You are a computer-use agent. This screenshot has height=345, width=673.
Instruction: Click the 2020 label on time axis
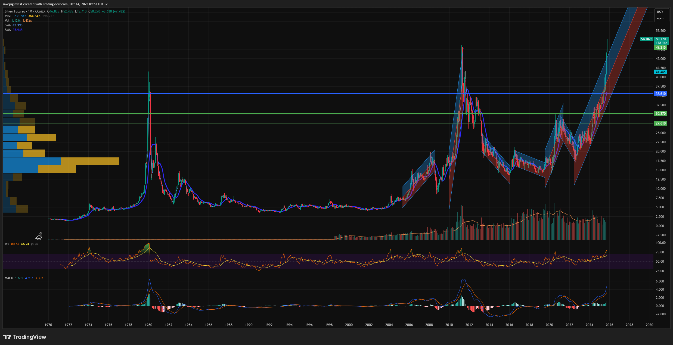tap(549, 325)
